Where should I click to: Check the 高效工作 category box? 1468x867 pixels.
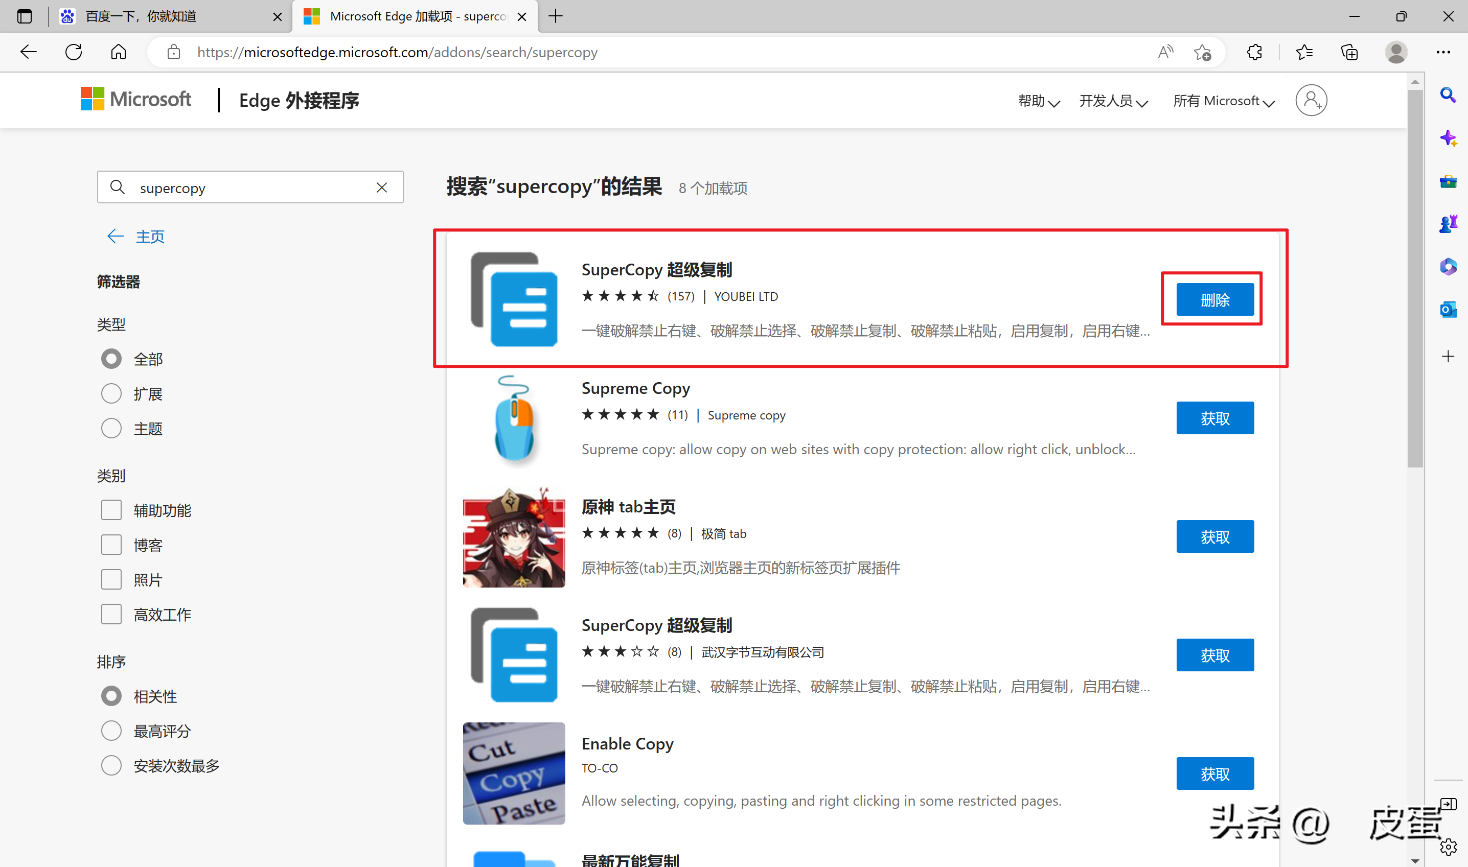pos(111,614)
